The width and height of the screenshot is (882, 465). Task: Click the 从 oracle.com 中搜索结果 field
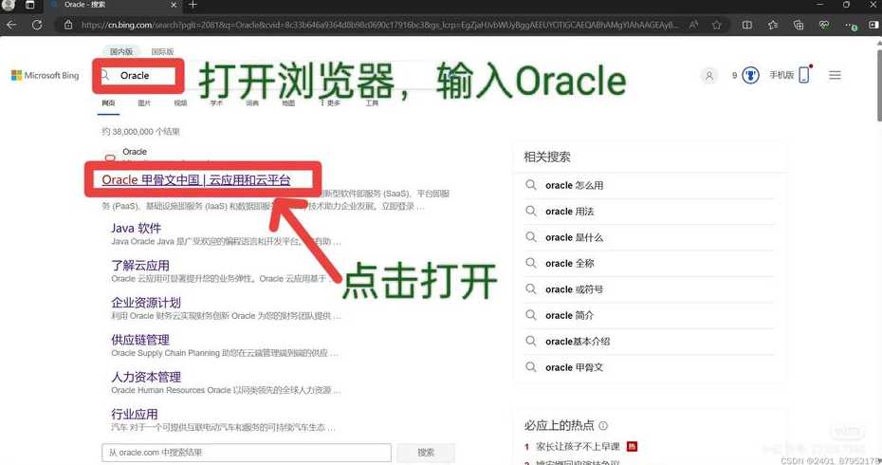tap(247, 453)
